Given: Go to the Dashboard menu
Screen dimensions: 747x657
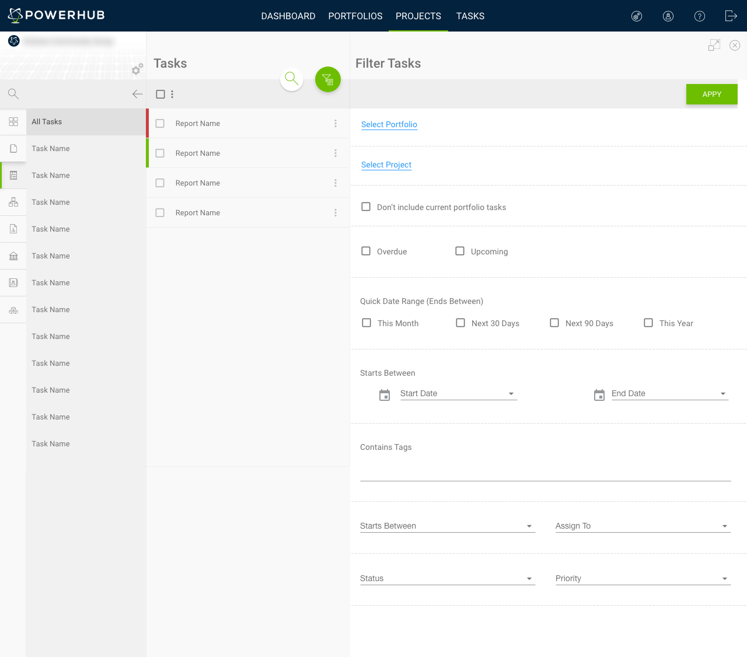Looking at the screenshot, I should (288, 16).
